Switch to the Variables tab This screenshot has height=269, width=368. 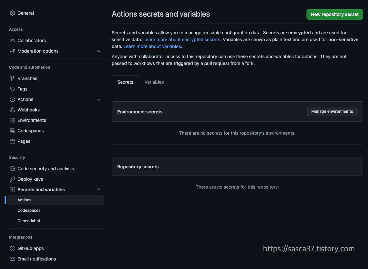[x=154, y=82]
